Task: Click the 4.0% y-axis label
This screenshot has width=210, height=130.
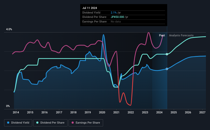Action: pyautogui.click(x=9, y=29)
